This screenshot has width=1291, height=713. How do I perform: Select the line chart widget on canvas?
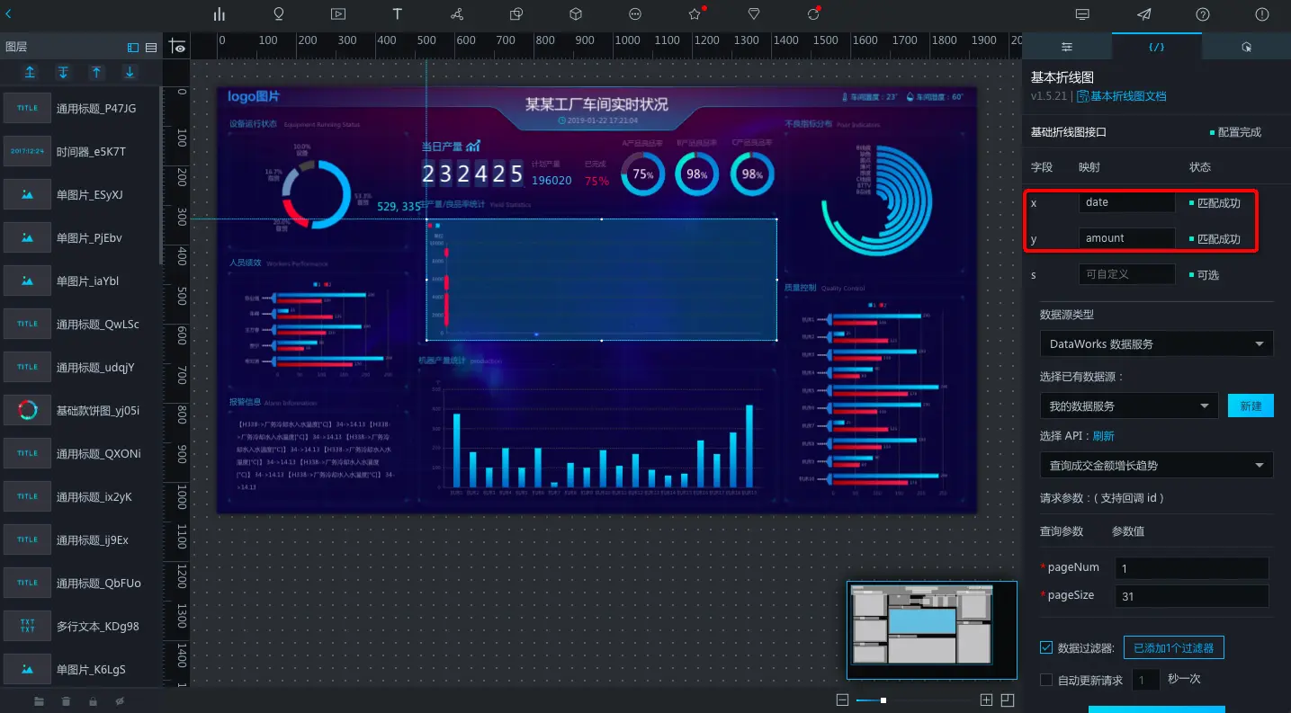(x=601, y=280)
